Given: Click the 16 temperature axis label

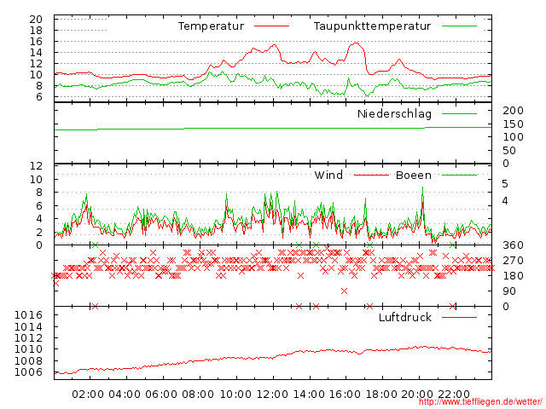Looking at the screenshot, I should click(36, 42).
